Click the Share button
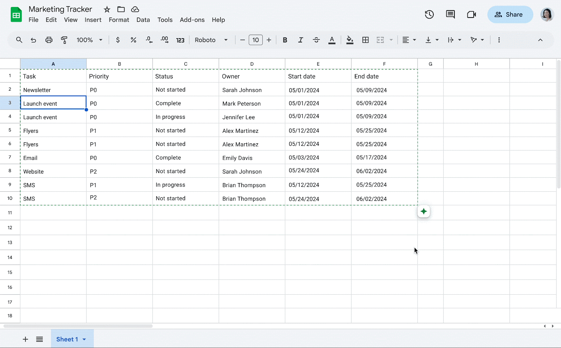 [x=510, y=14]
